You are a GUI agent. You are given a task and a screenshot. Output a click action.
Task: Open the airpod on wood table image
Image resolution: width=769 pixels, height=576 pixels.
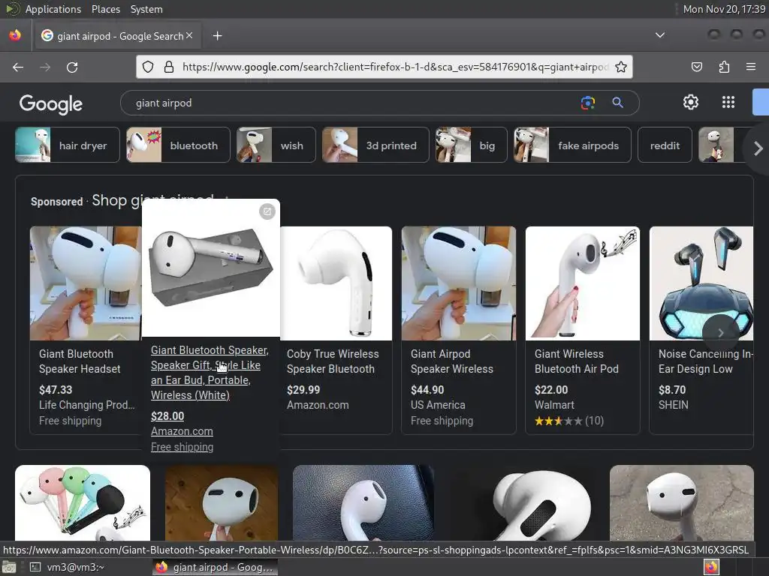coord(222,502)
